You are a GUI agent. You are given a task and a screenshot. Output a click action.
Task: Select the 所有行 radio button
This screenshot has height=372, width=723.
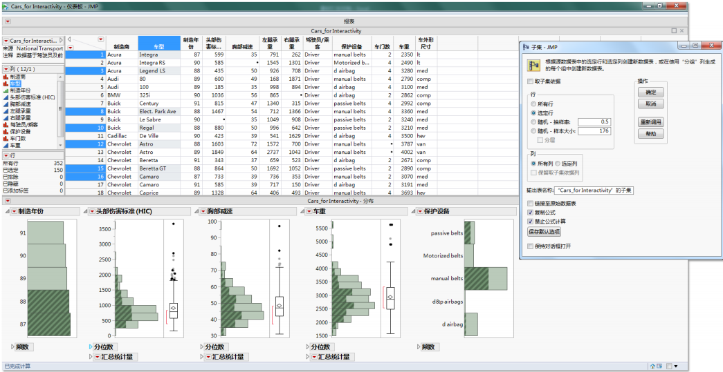click(x=533, y=104)
